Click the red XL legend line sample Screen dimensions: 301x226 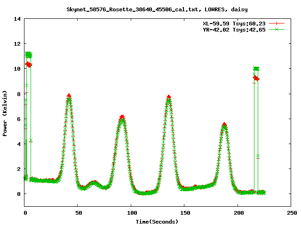(x=277, y=24)
